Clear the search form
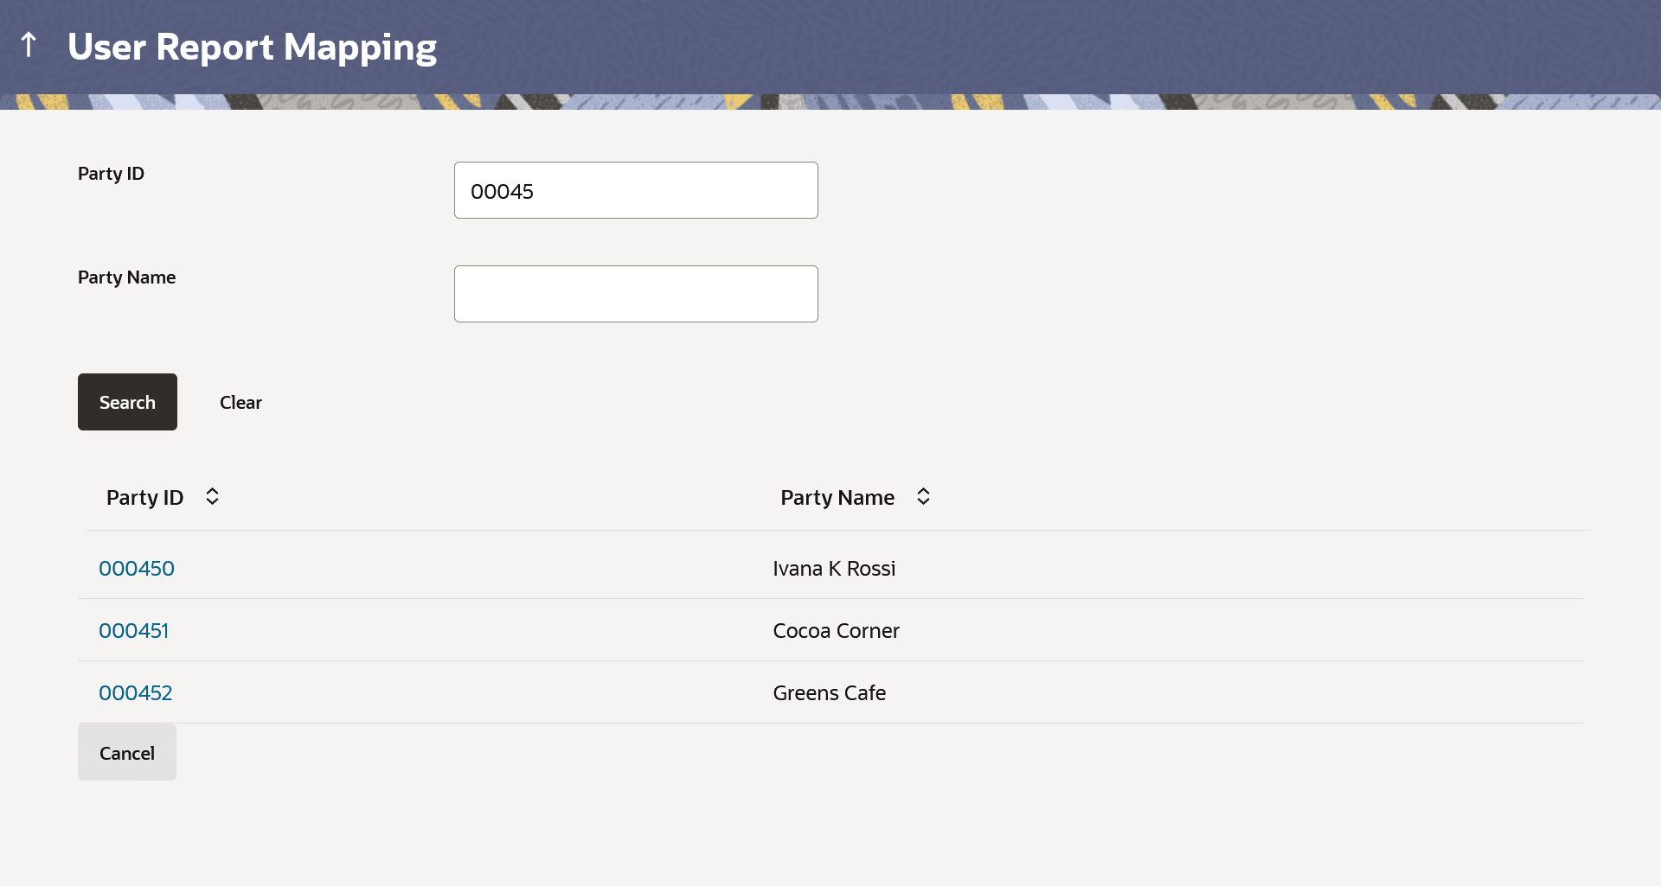Image resolution: width=1661 pixels, height=886 pixels. point(240,403)
